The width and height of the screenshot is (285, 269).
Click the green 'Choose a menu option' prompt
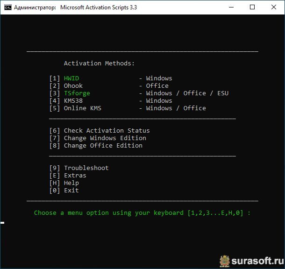142,213
